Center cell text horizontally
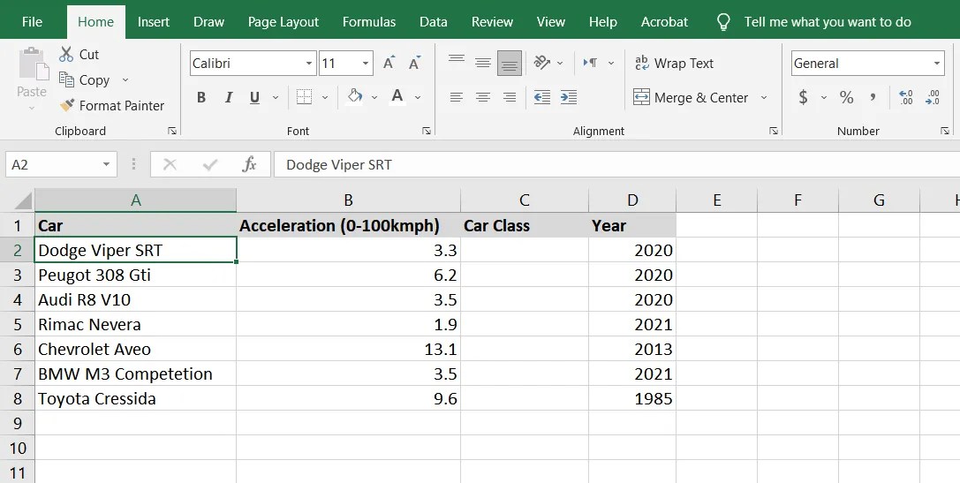Viewport: 960px width, 483px height. point(483,97)
